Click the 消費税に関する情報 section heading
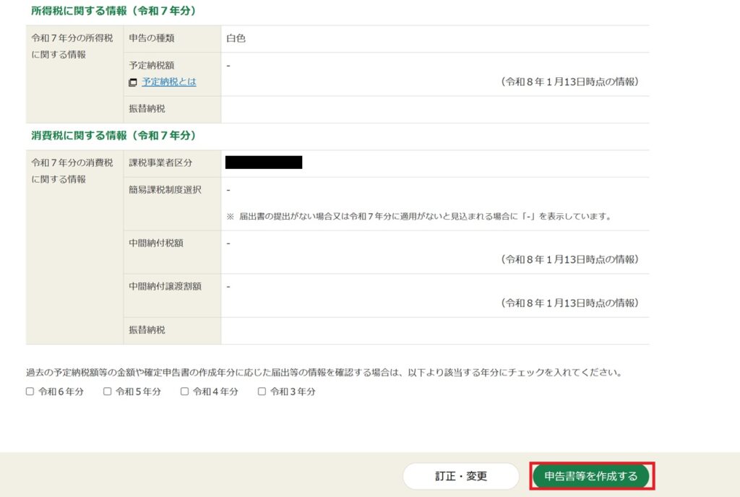 click(113, 136)
